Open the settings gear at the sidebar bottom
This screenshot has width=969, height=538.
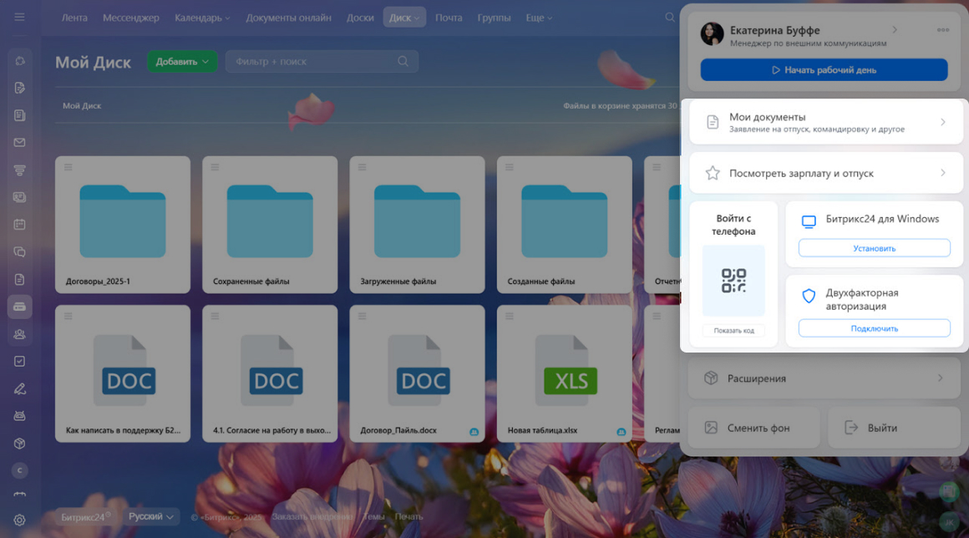click(20, 520)
